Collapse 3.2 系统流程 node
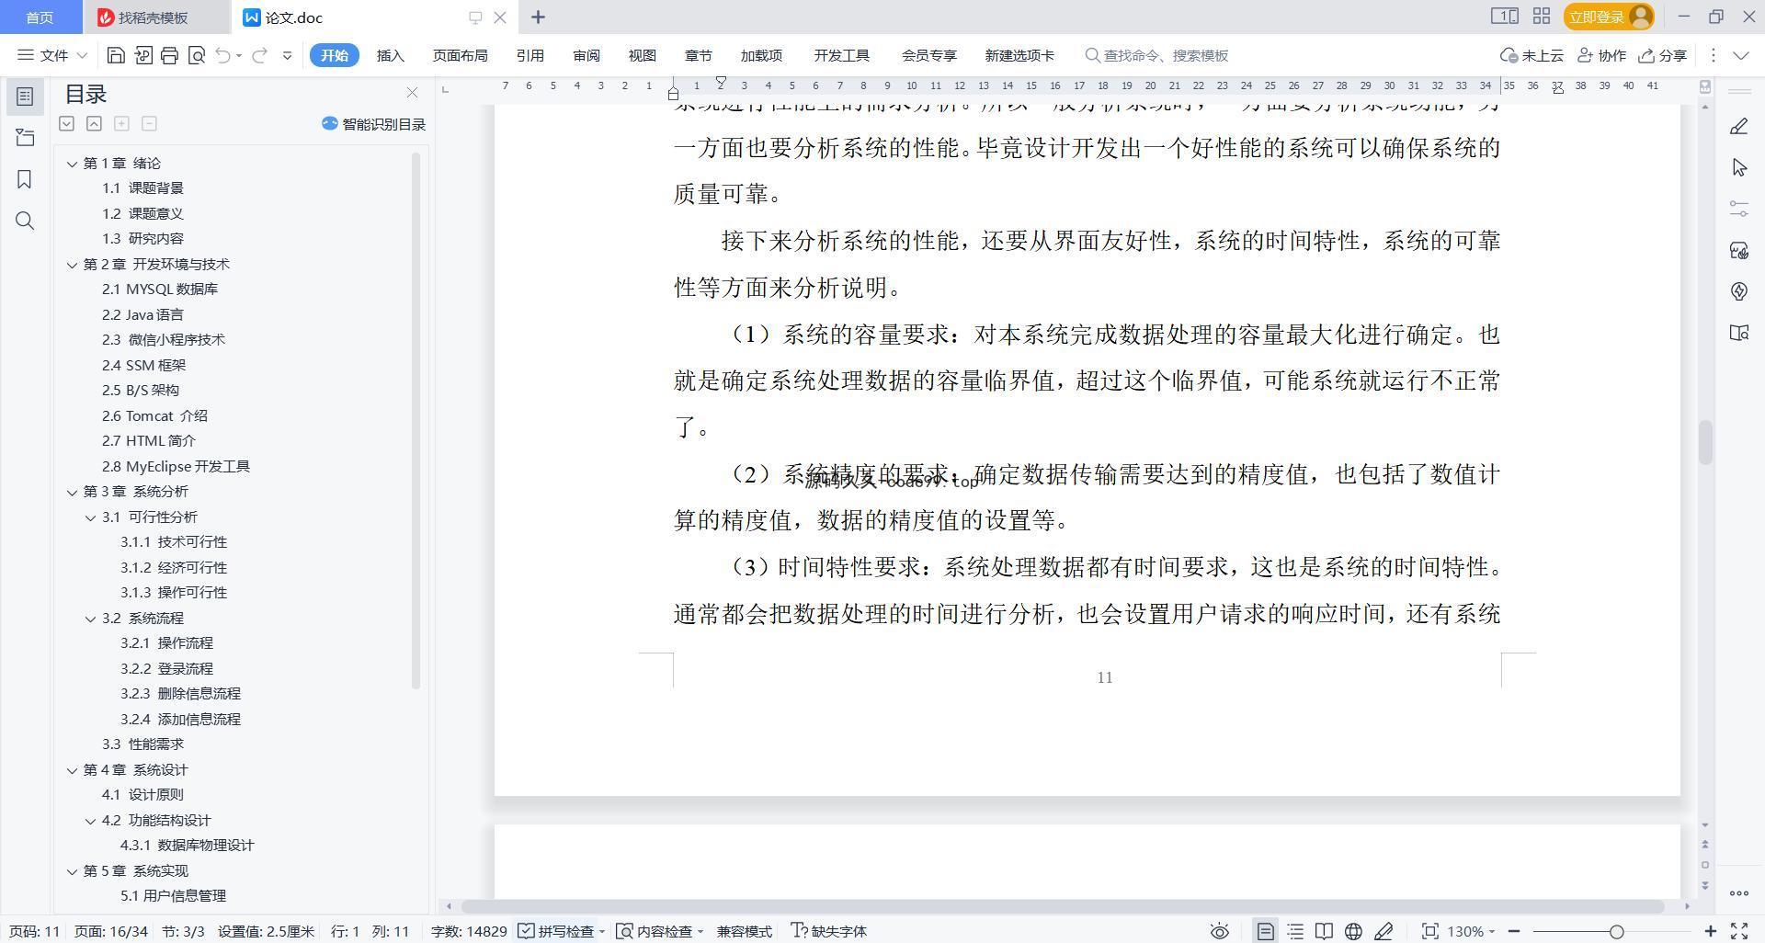This screenshot has width=1765, height=943. 90,619
